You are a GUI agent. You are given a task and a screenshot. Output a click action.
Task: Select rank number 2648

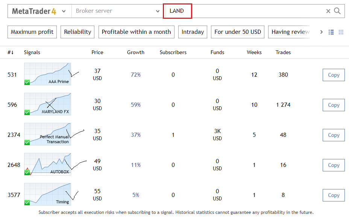coord(14,165)
